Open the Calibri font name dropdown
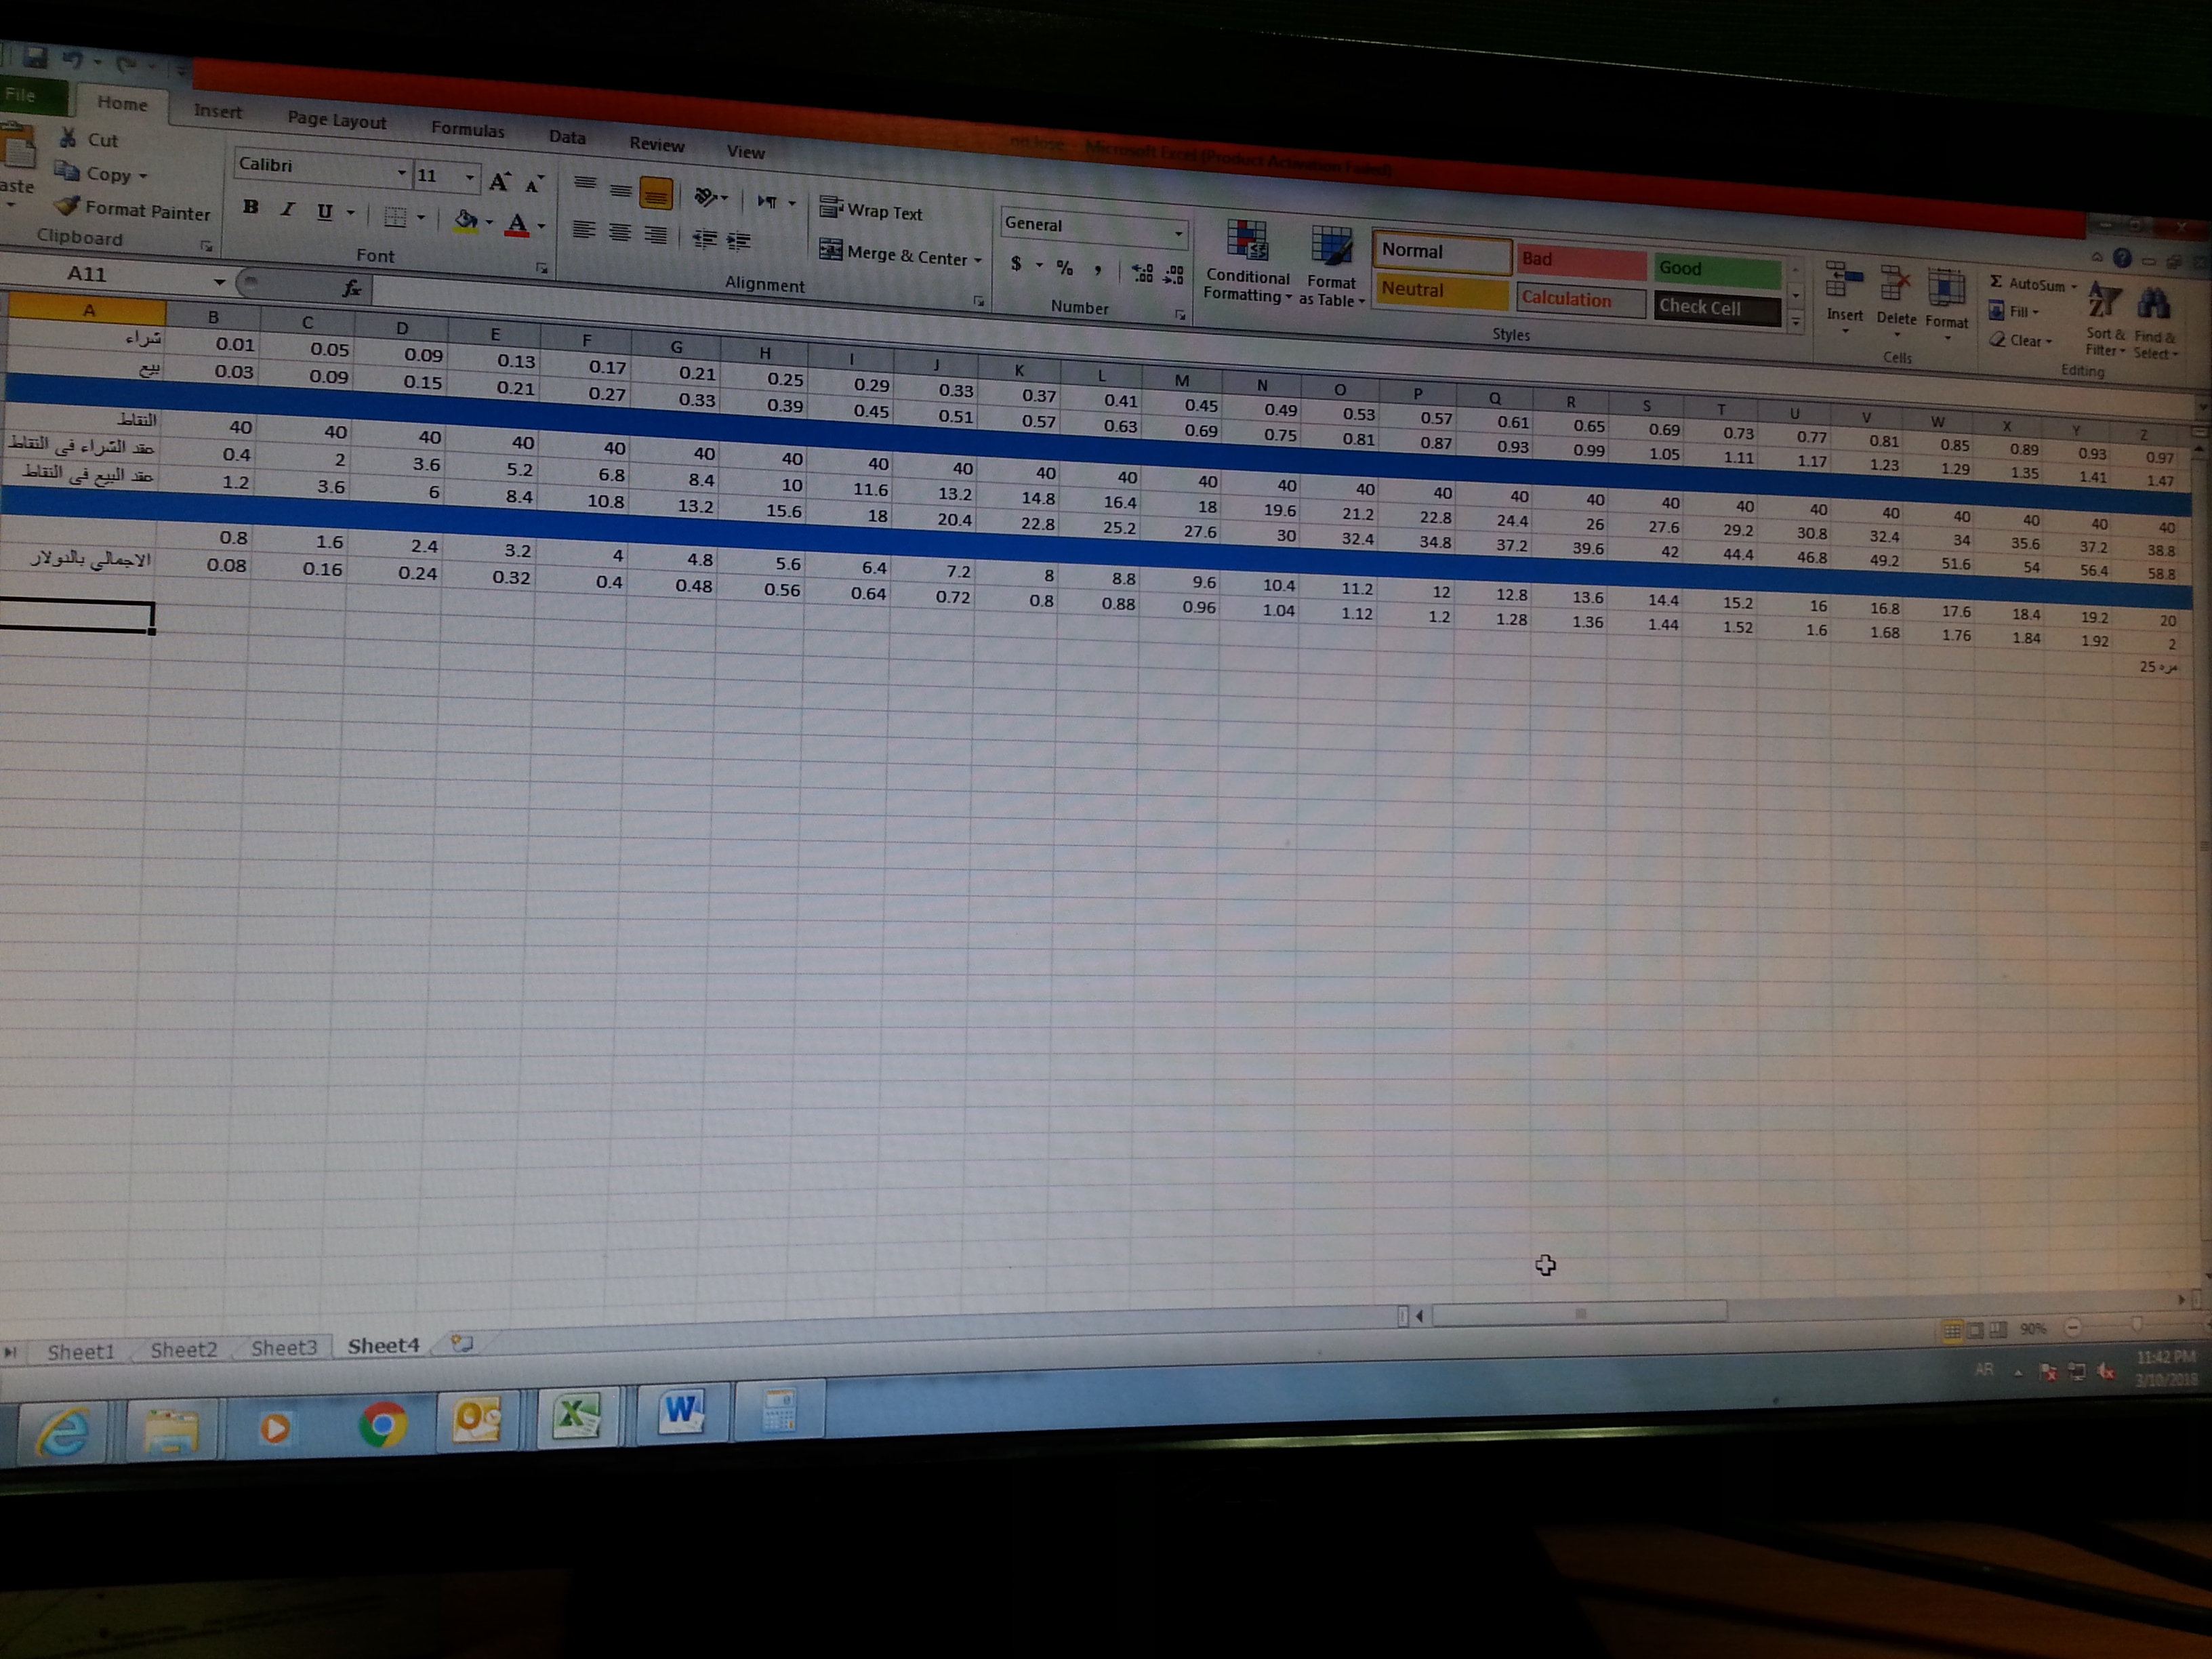Image resolution: width=2212 pixels, height=1659 pixels. click(401, 173)
